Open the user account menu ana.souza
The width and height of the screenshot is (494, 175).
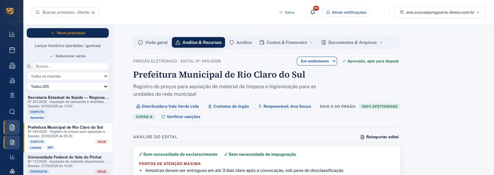click(440, 12)
